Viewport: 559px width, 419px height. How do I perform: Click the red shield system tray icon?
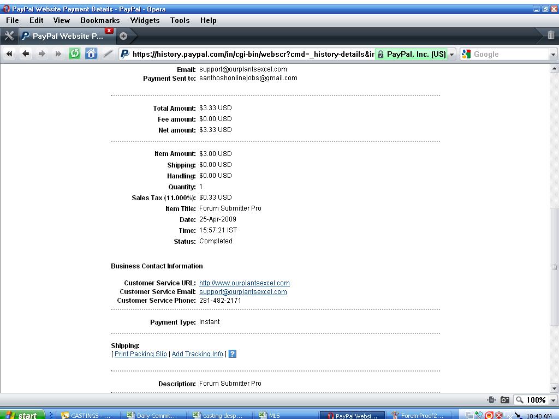499,415
